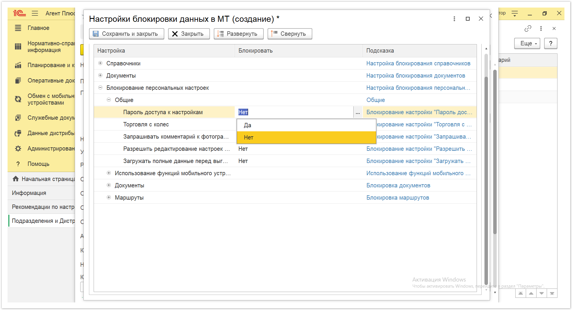
Task: Open the hamburger main menu icon
Action: (35, 13)
